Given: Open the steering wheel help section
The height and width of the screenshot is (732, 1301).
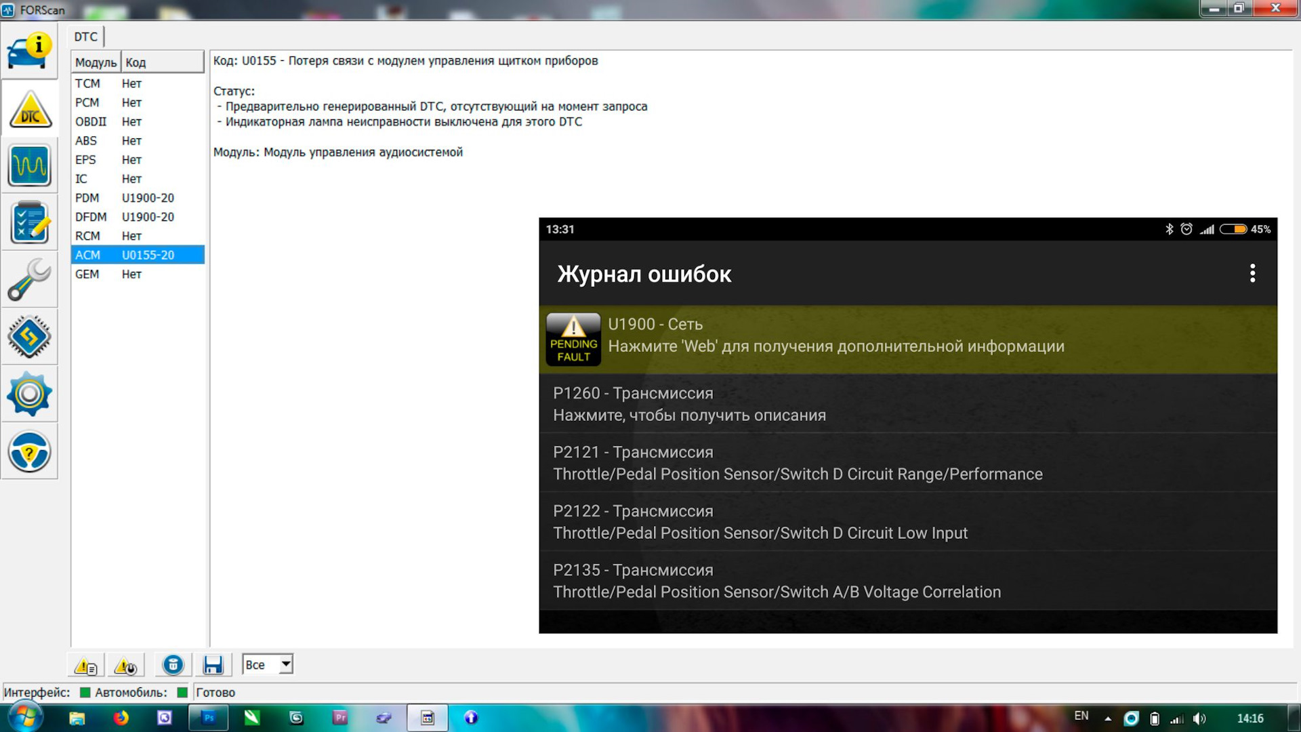Looking at the screenshot, I should (x=29, y=451).
